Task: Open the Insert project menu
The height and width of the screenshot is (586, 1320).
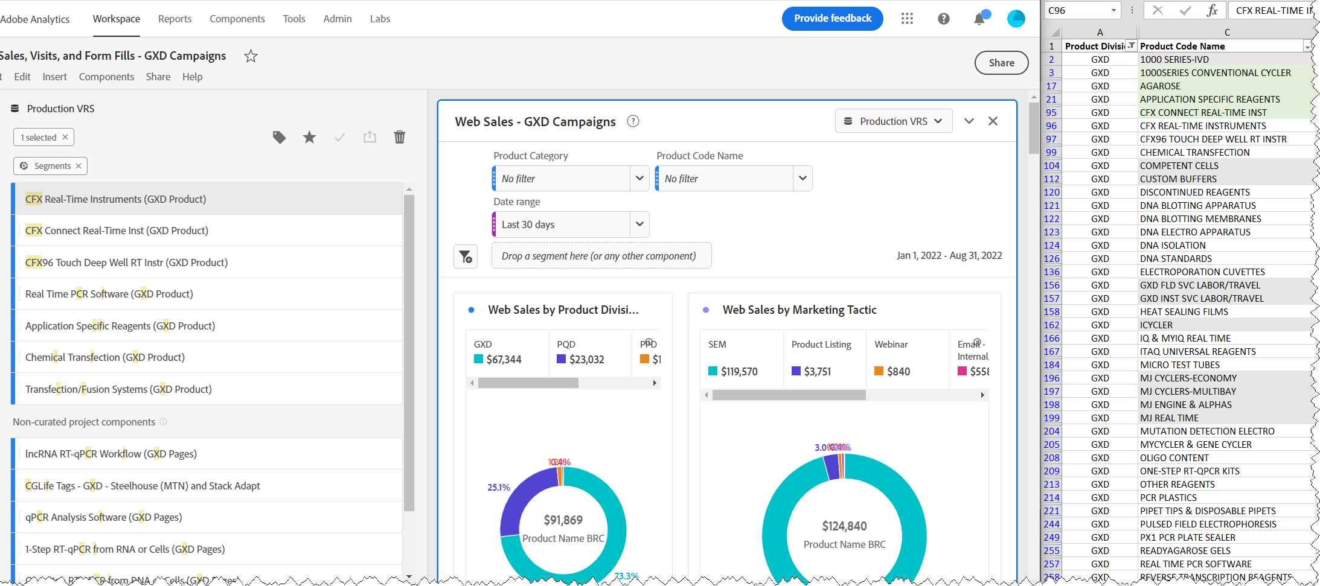Action: coord(54,77)
